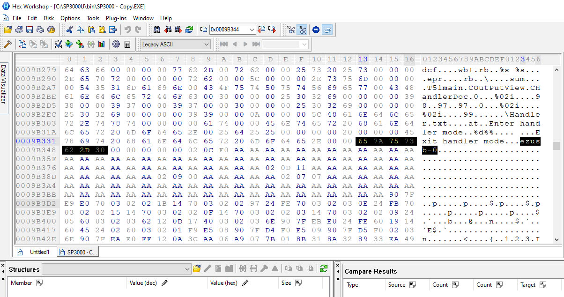Open the Edit menu
This screenshot has height=297, width=564.
pyautogui.click(x=32, y=18)
